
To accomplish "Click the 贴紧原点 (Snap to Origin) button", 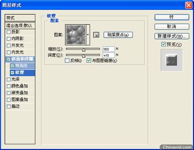I will pyautogui.click(x=118, y=35).
